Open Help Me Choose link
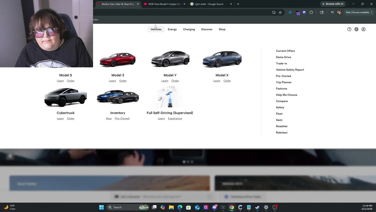376x212 pixels. tap(286, 95)
